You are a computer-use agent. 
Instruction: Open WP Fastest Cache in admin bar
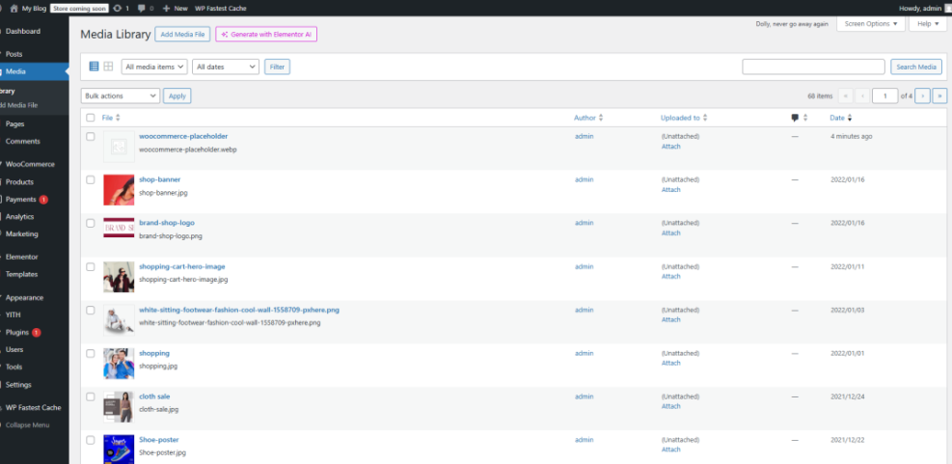click(x=221, y=9)
